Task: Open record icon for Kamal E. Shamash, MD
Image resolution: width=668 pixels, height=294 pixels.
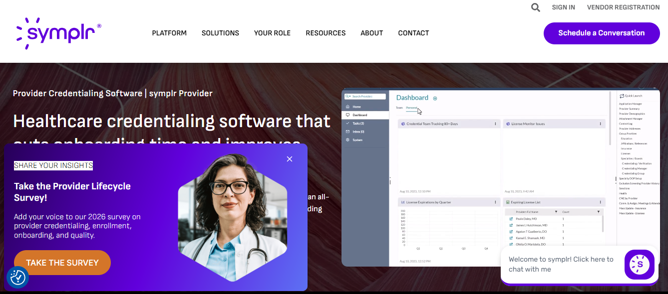Action: [x=511, y=238]
